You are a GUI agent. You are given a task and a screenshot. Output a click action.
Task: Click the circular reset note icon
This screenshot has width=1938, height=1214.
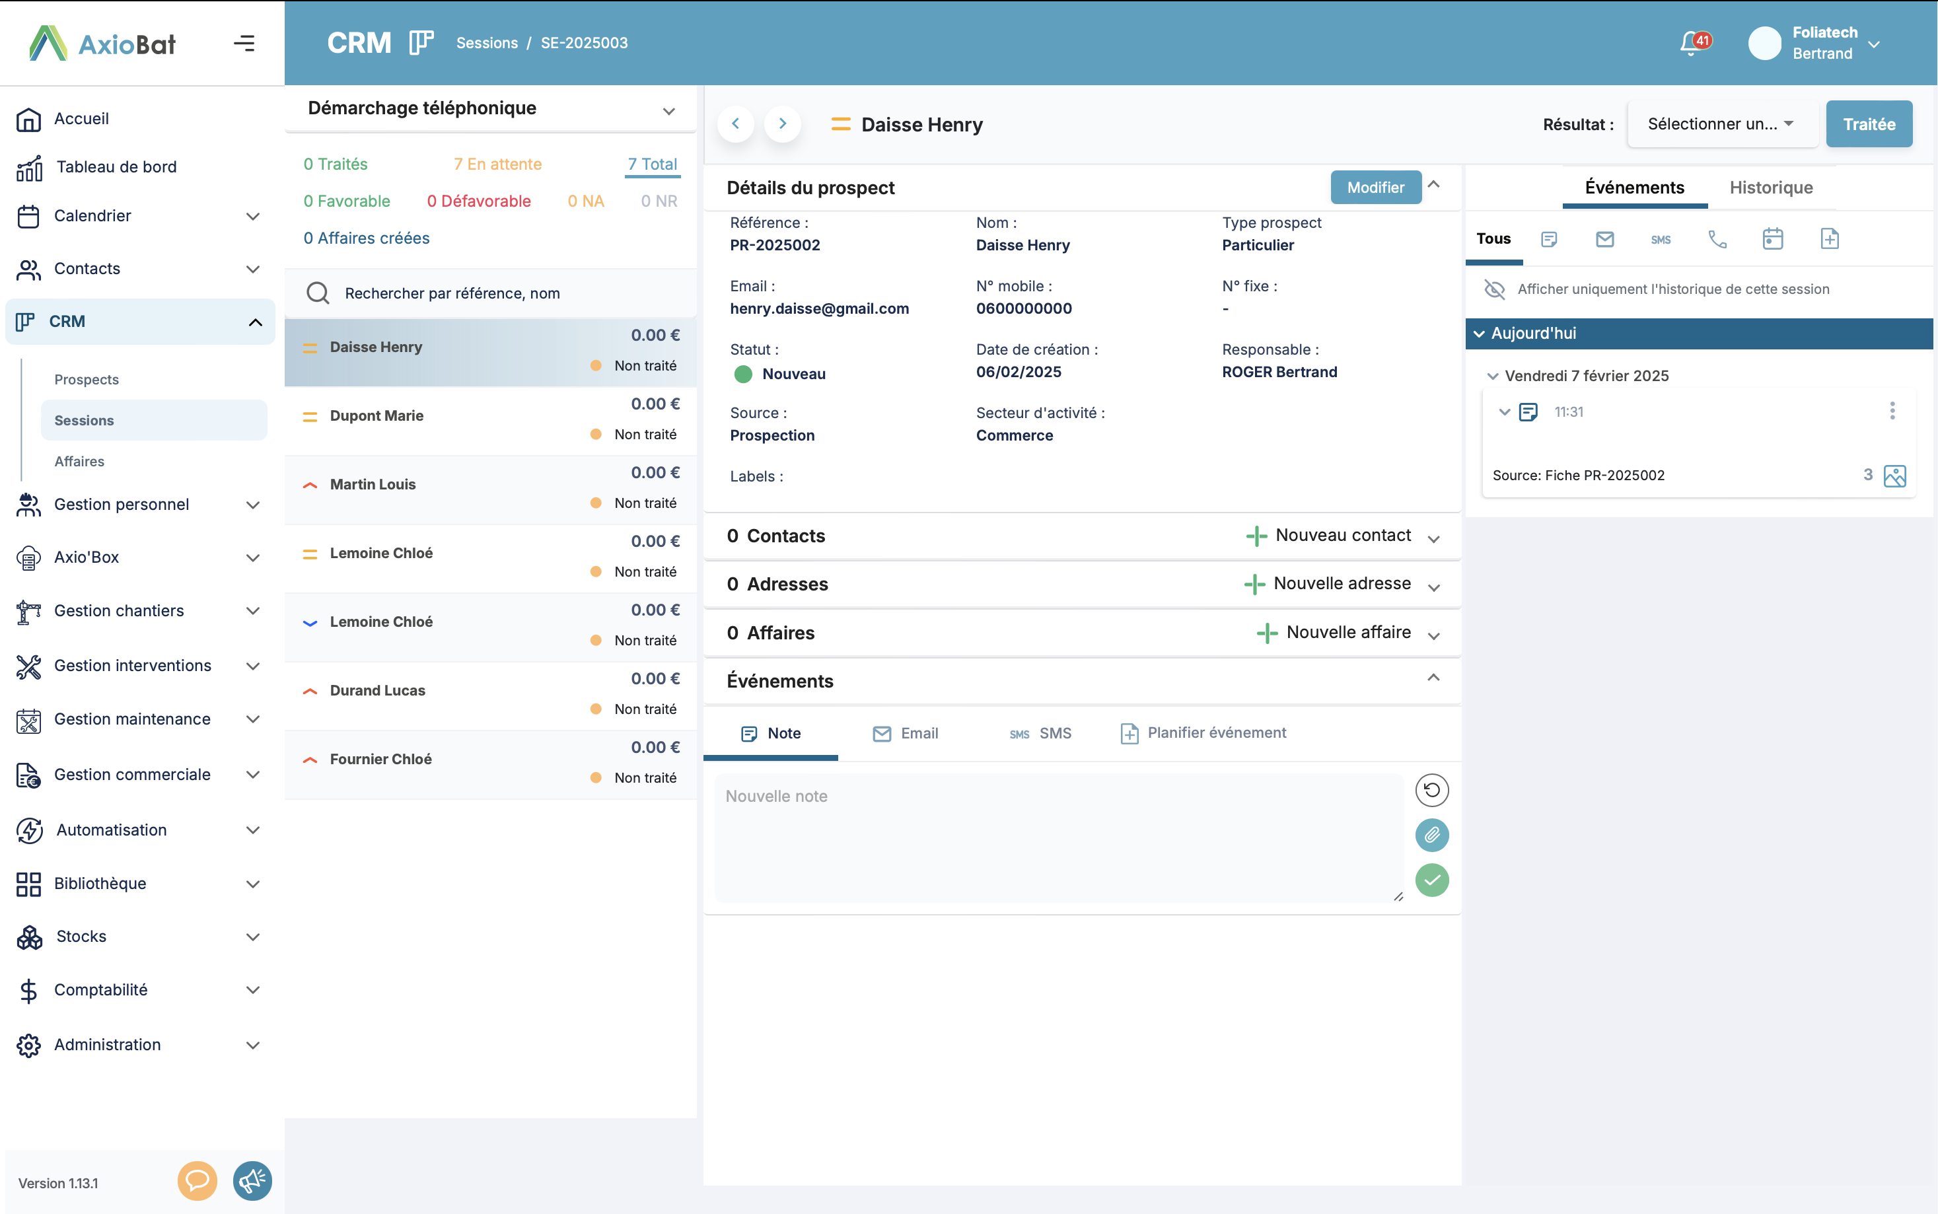(x=1431, y=790)
